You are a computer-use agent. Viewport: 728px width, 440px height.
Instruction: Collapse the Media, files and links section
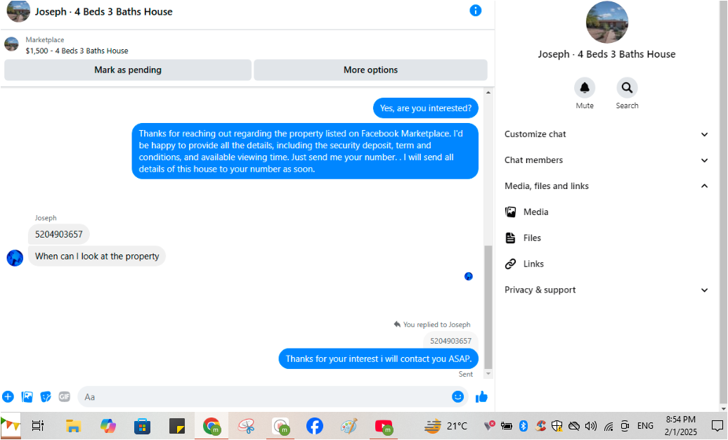(606, 186)
